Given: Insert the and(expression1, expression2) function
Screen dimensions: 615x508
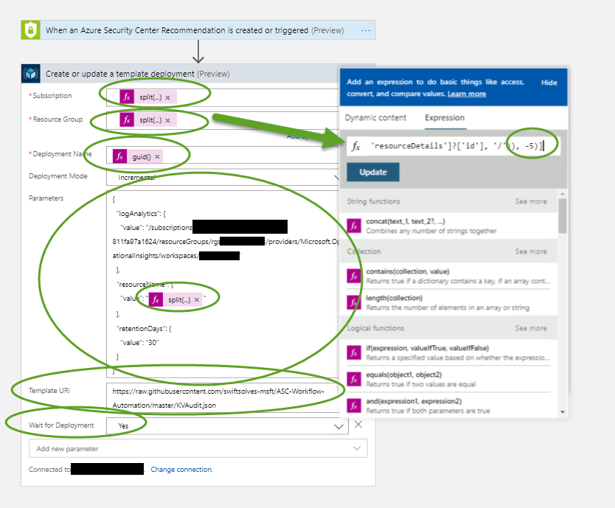Looking at the screenshot, I should (448, 406).
